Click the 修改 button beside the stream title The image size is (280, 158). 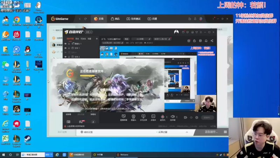tap(126, 39)
